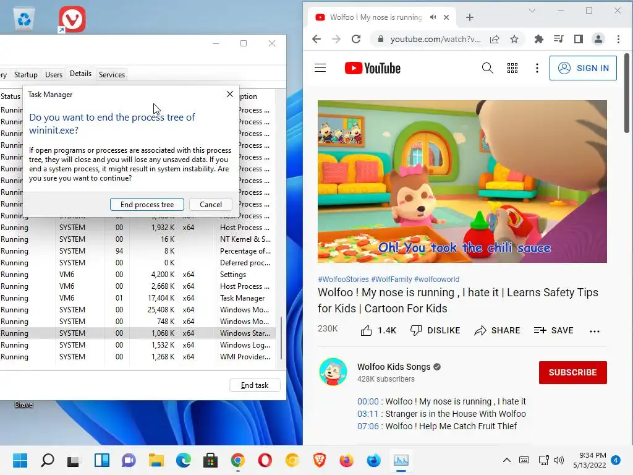Confirm End process tree

point(147,204)
